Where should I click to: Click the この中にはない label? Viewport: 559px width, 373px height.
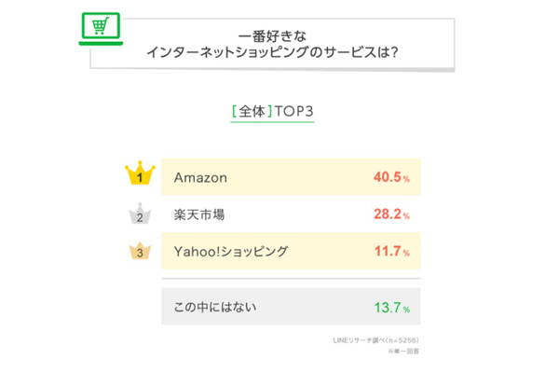215,306
